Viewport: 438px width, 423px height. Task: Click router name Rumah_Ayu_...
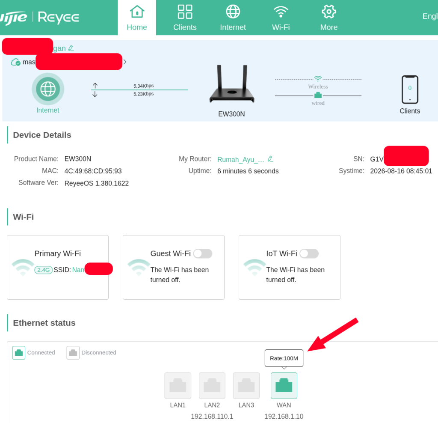point(240,159)
